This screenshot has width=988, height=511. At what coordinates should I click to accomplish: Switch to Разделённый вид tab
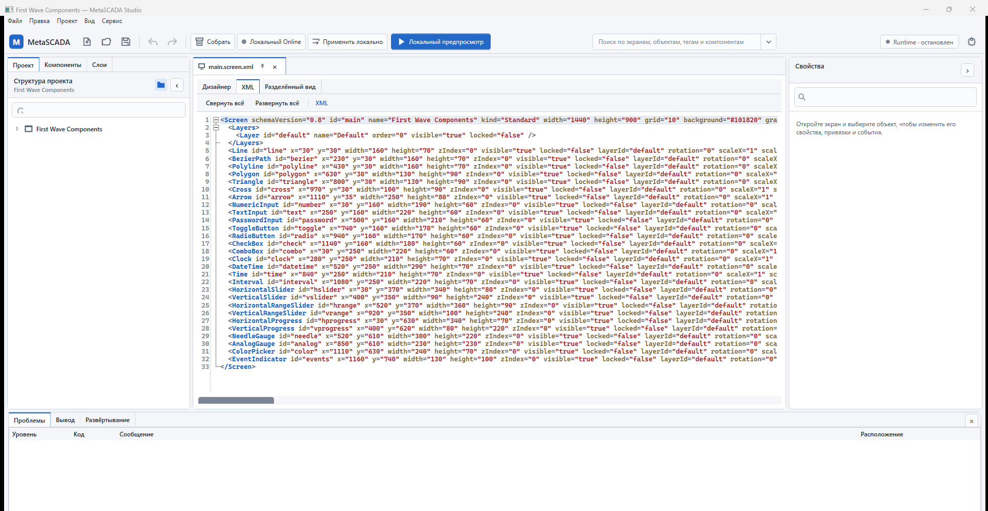[x=290, y=87]
